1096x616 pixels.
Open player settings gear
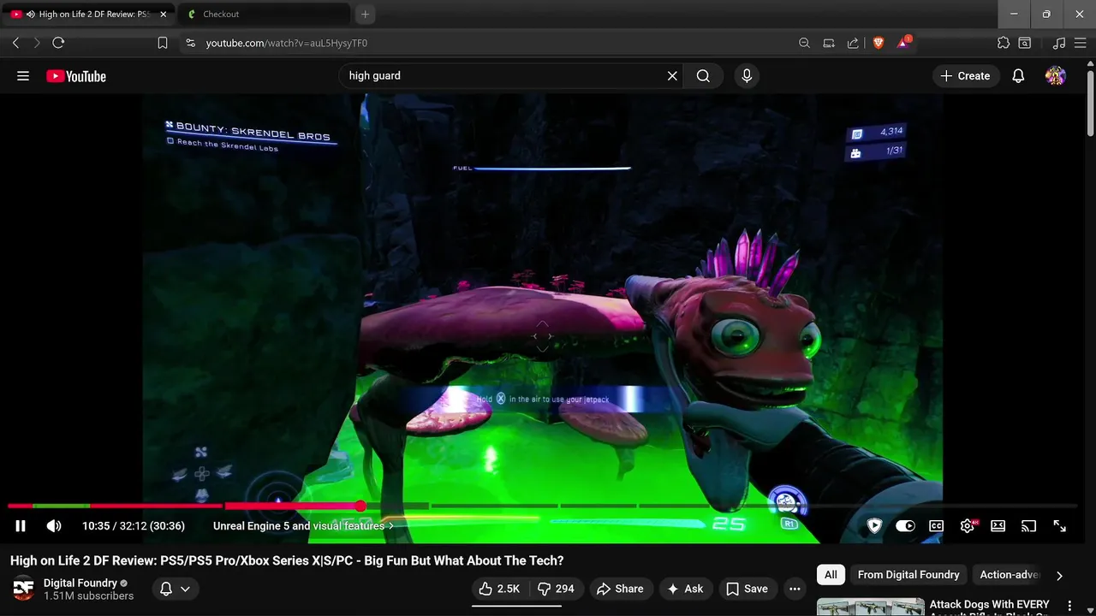tap(968, 526)
